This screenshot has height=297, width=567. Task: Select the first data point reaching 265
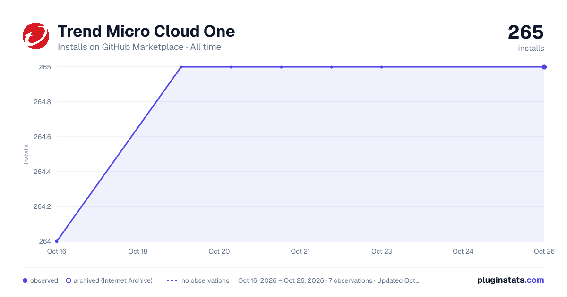click(x=181, y=67)
